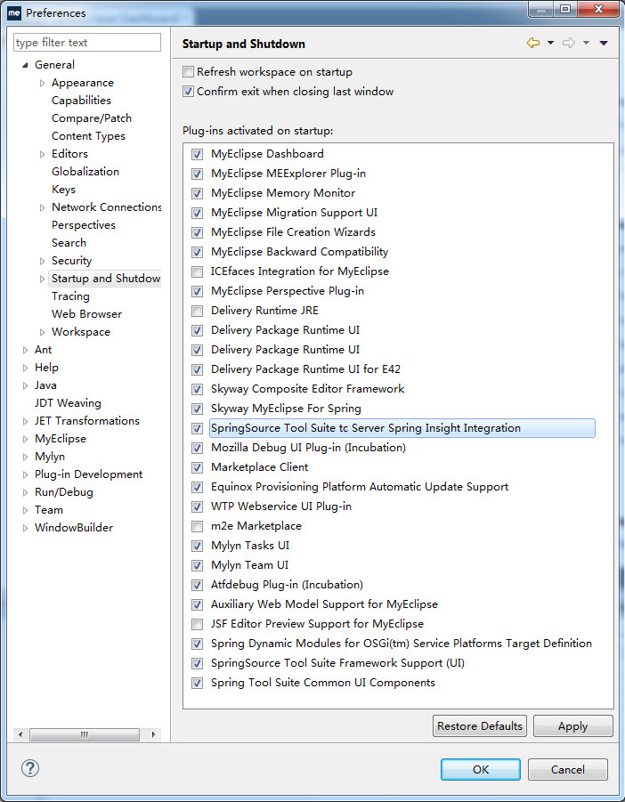The height and width of the screenshot is (802, 625).
Task: Confirm with the OK button
Action: [480, 769]
